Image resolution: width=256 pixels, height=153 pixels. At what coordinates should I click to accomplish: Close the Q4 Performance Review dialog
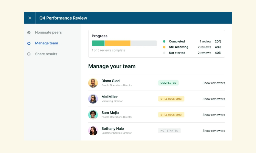click(30, 18)
